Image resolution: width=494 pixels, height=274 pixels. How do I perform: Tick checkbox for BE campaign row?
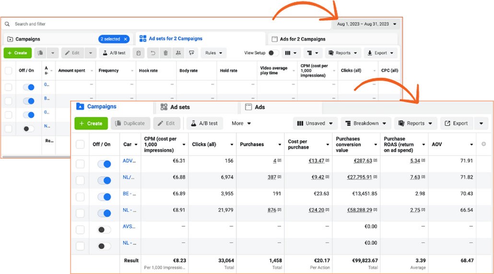click(x=80, y=197)
